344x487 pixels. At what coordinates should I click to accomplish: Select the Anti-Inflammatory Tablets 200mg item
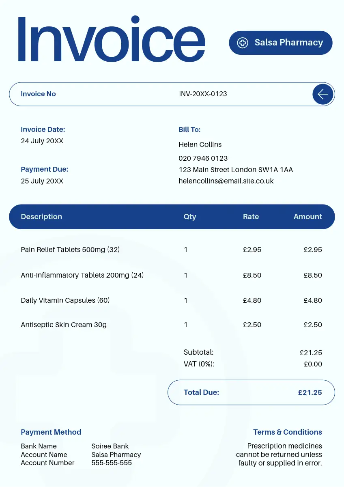click(x=82, y=275)
